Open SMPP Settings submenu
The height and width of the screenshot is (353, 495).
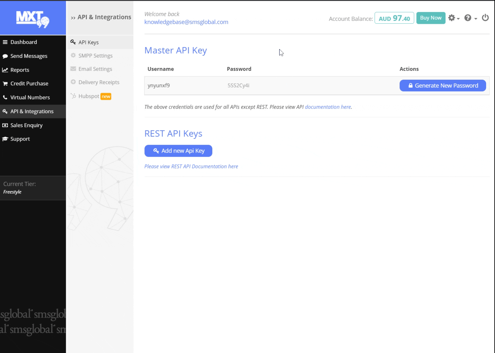pyautogui.click(x=95, y=56)
